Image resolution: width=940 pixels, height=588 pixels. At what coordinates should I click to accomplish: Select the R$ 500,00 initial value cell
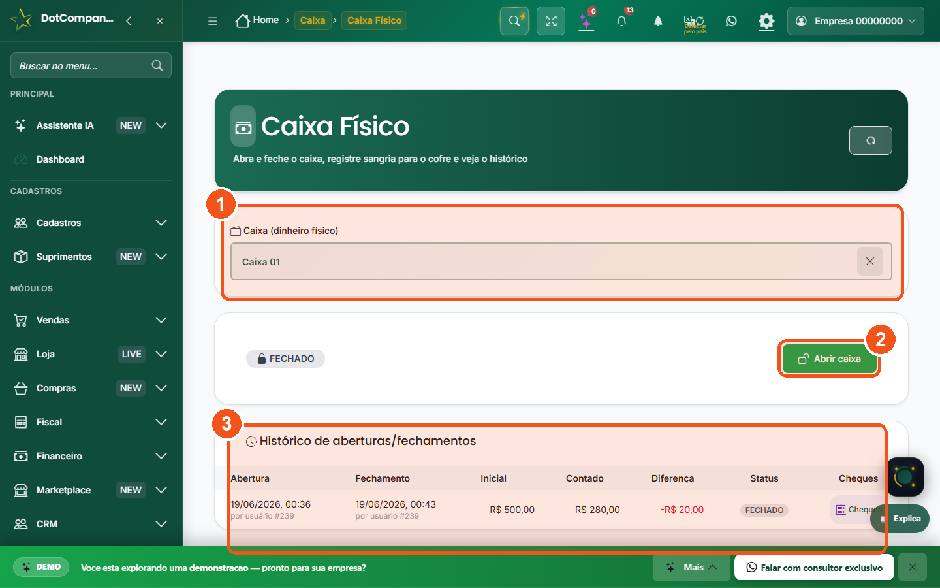coord(512,510)
